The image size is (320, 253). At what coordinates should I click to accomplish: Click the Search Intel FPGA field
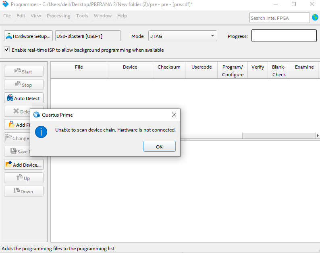[x=279, y=18]
